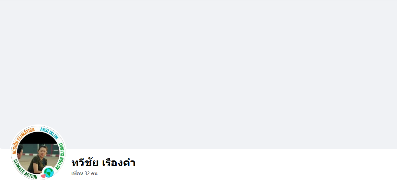Click the black bar atop the profile photo
397x187 pixels.
[x=38, y=137]
